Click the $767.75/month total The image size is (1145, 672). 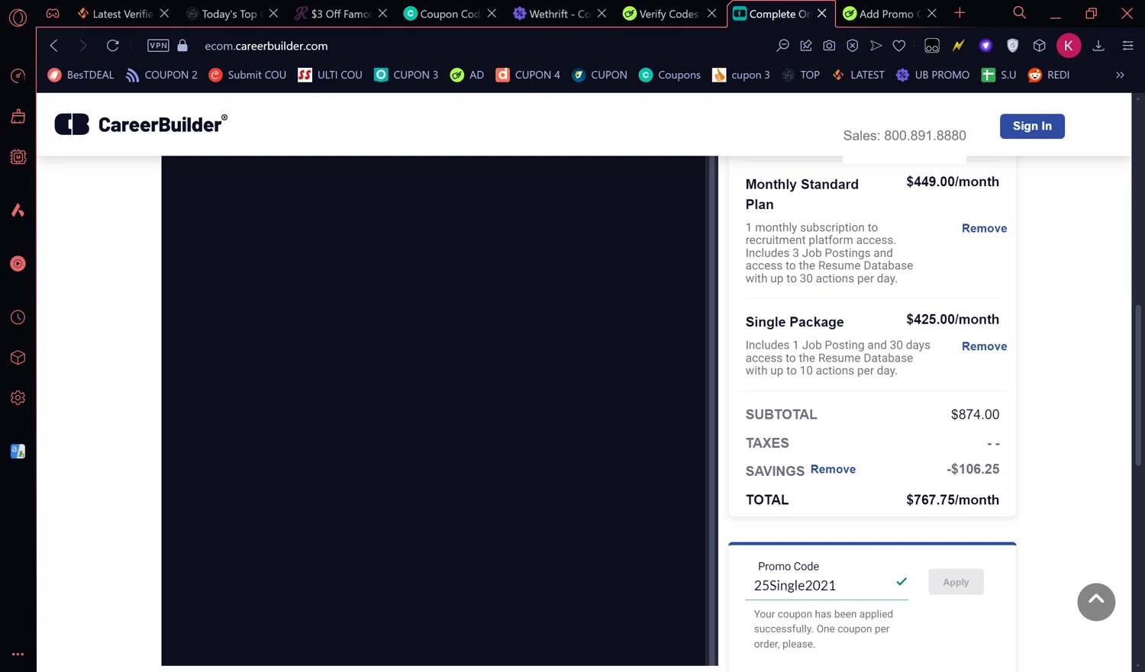[953, 500]
